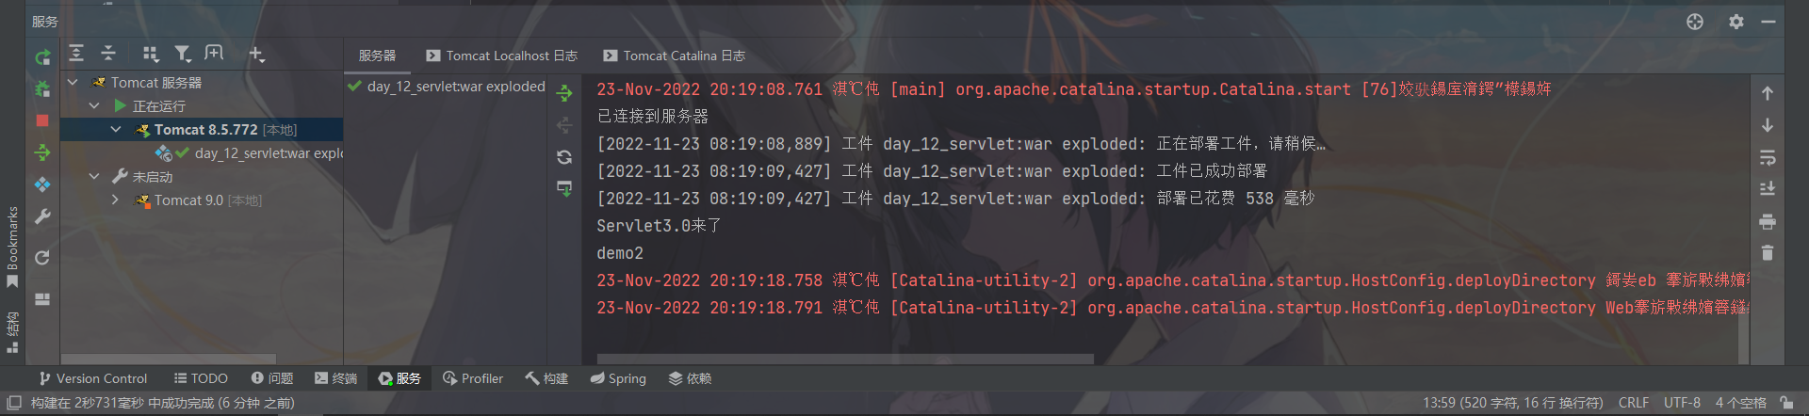Open the Version Control tool window
This screenshot has height=416, width=1809.
(93, 378)
